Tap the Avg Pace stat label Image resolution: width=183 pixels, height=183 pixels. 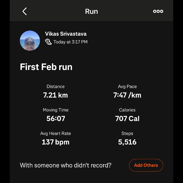click(x=127, y=87)
